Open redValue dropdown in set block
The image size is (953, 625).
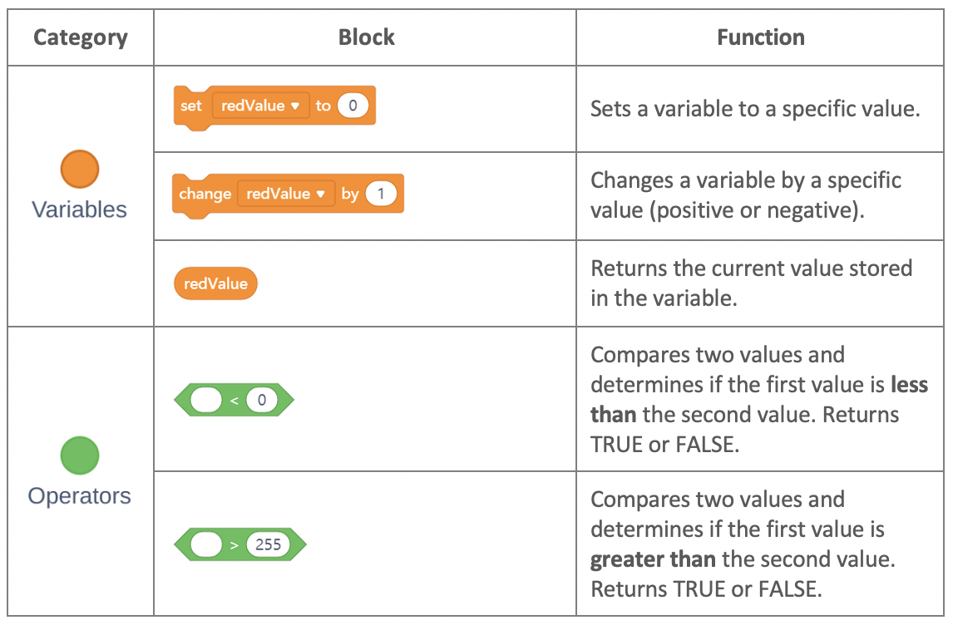coord(261,106)
